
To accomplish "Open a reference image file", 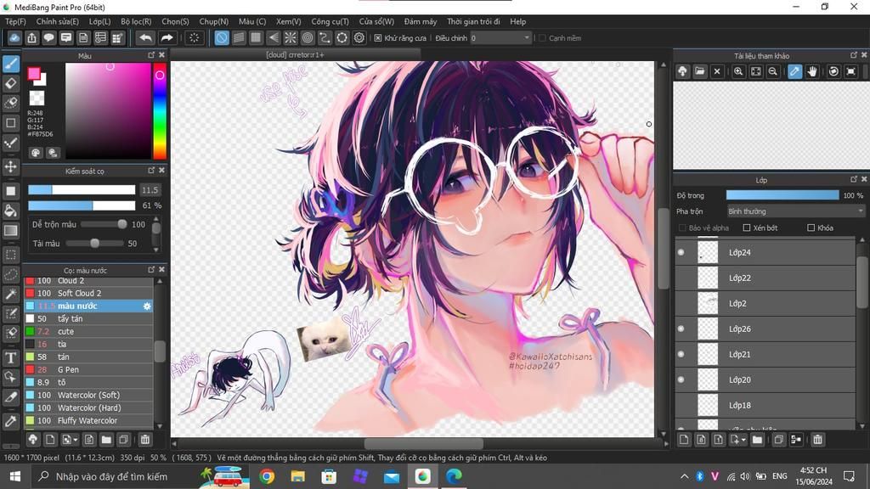I will [x=700, y=71].
